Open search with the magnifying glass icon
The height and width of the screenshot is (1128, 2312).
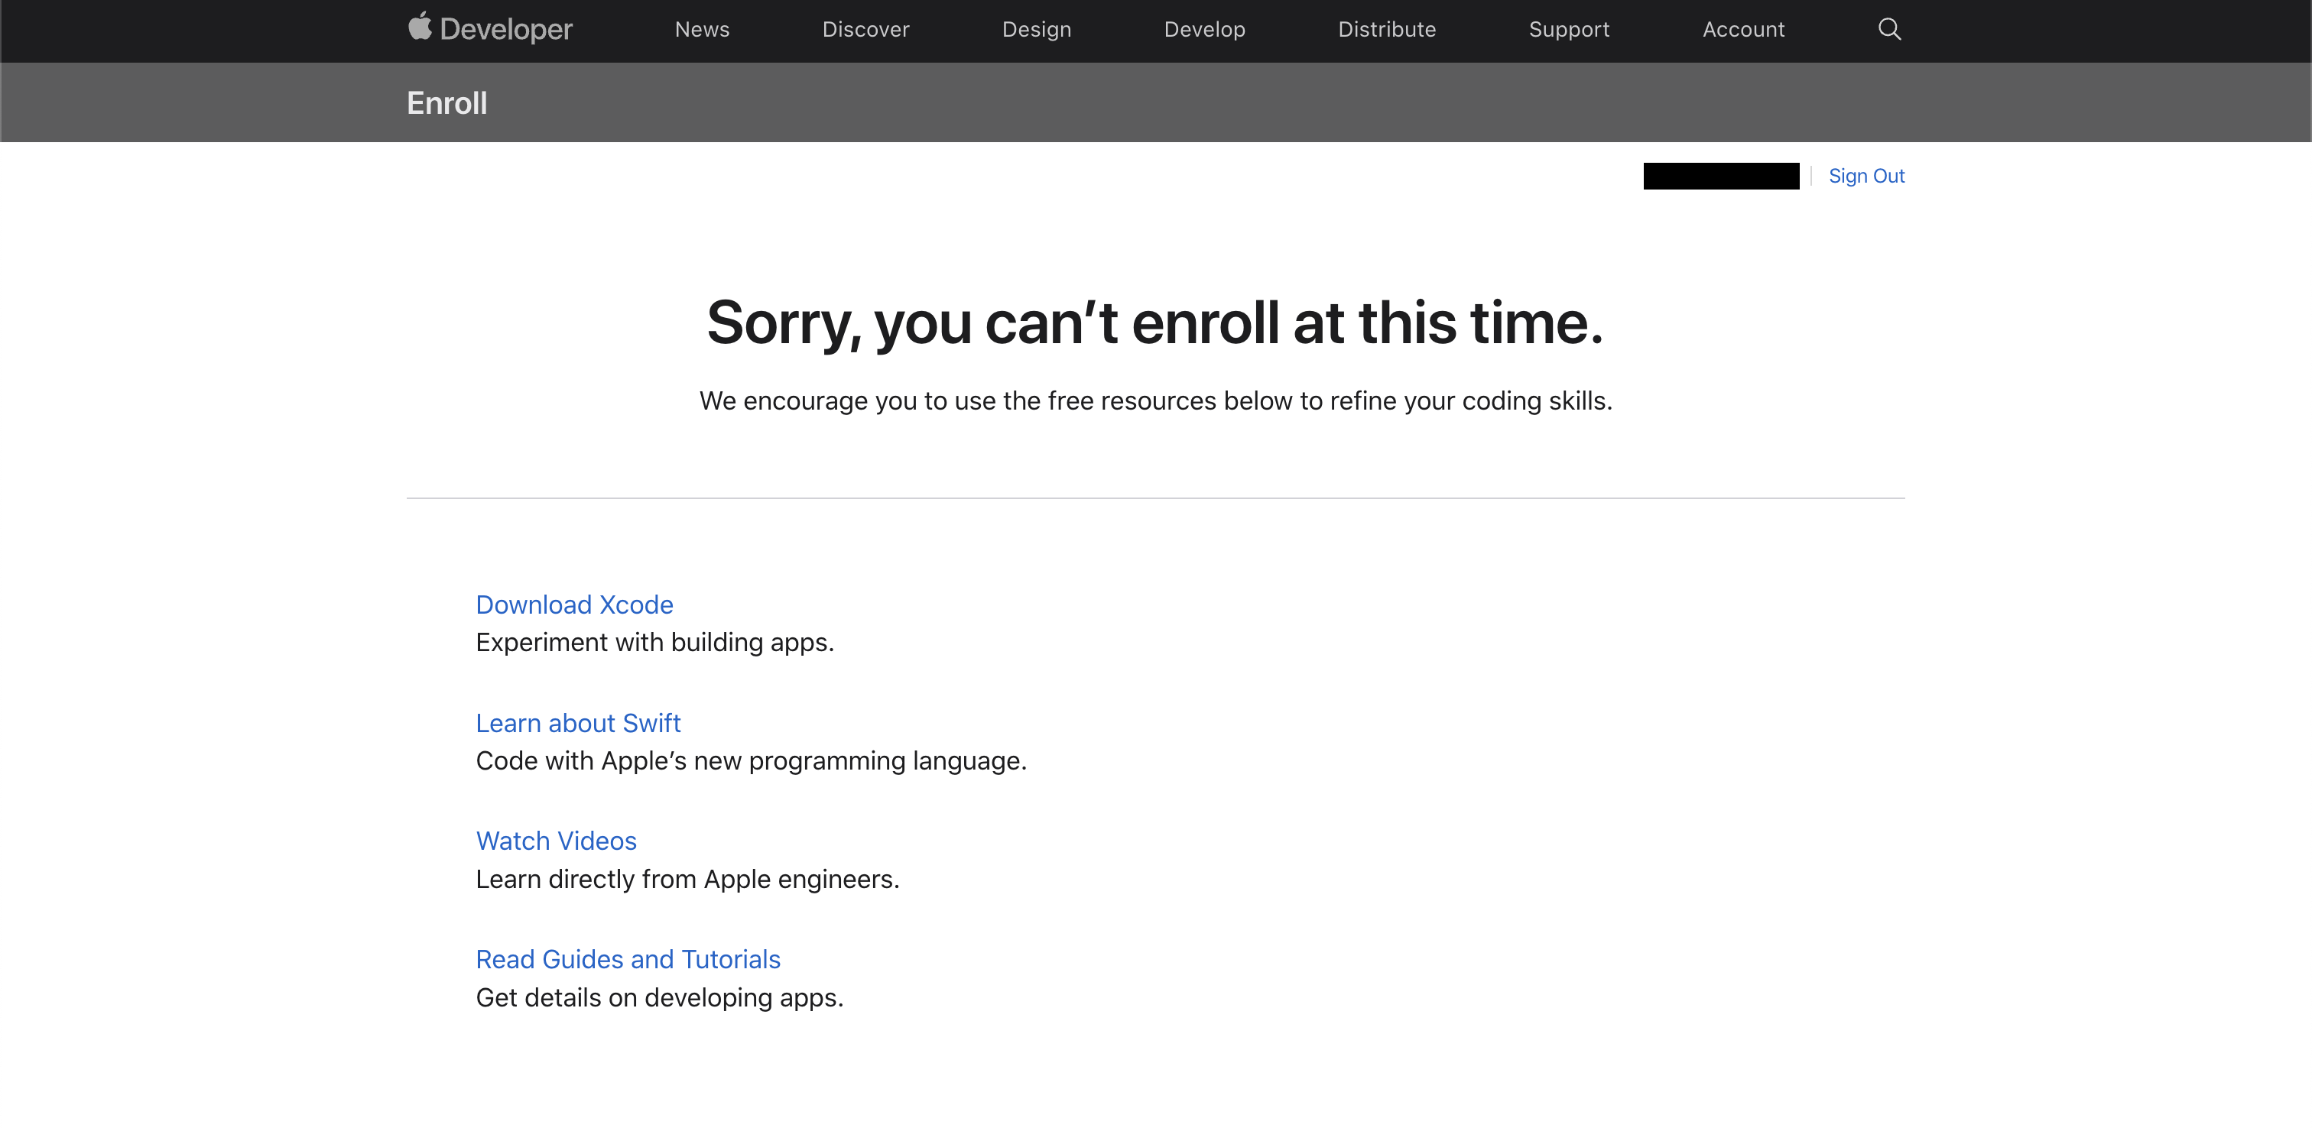point(1889,30)
